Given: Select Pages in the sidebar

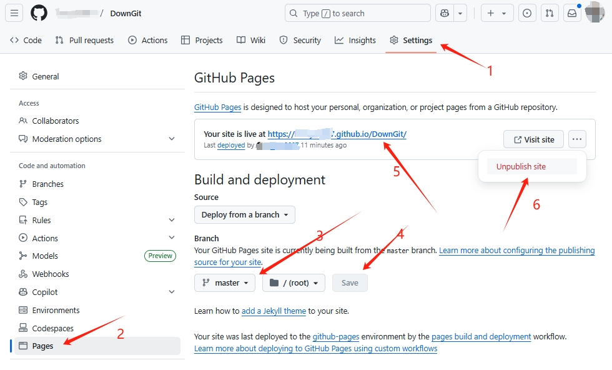Looking at the screenshot, I should pos(97,346).
